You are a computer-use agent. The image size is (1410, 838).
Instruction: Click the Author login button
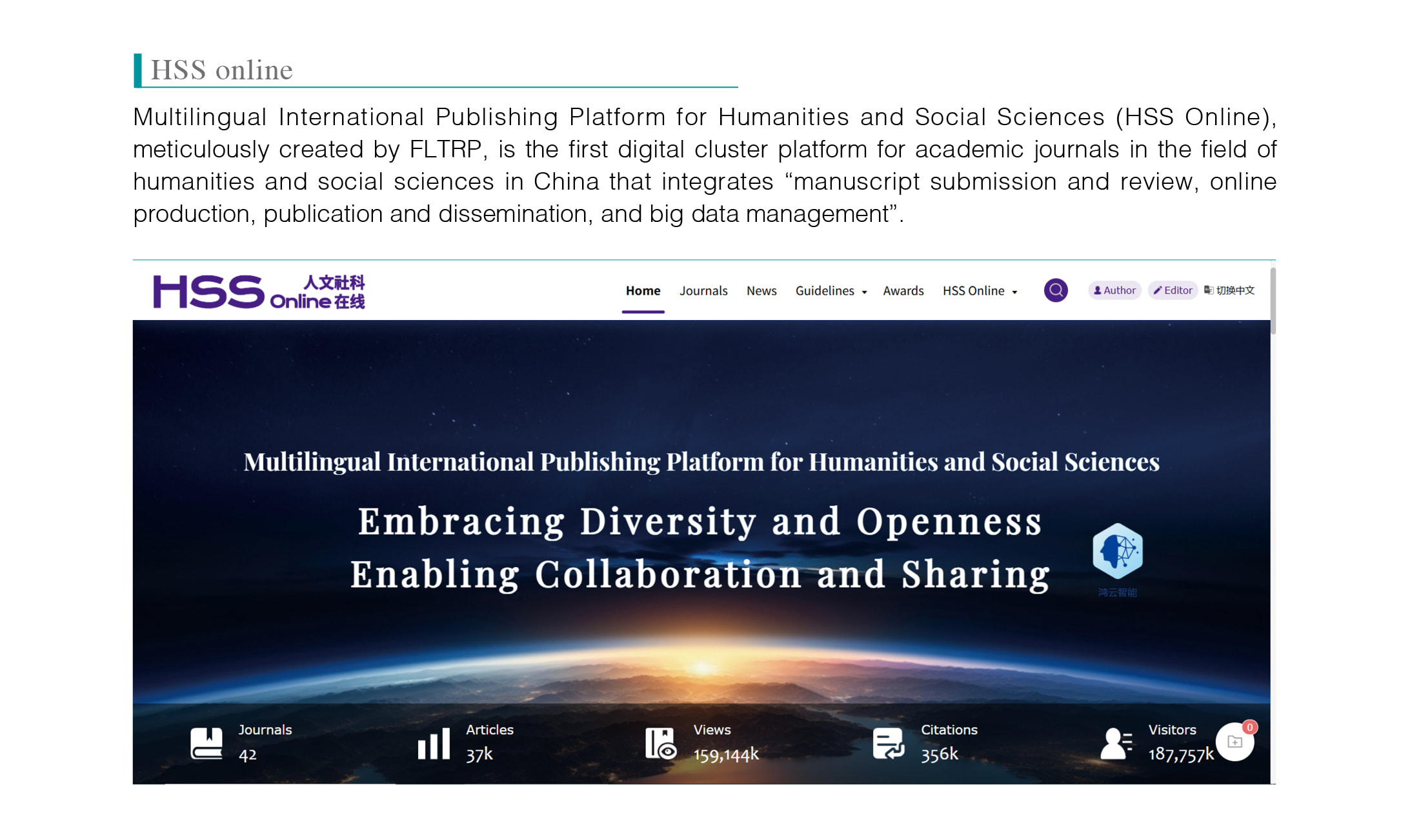pos(1114,290)
